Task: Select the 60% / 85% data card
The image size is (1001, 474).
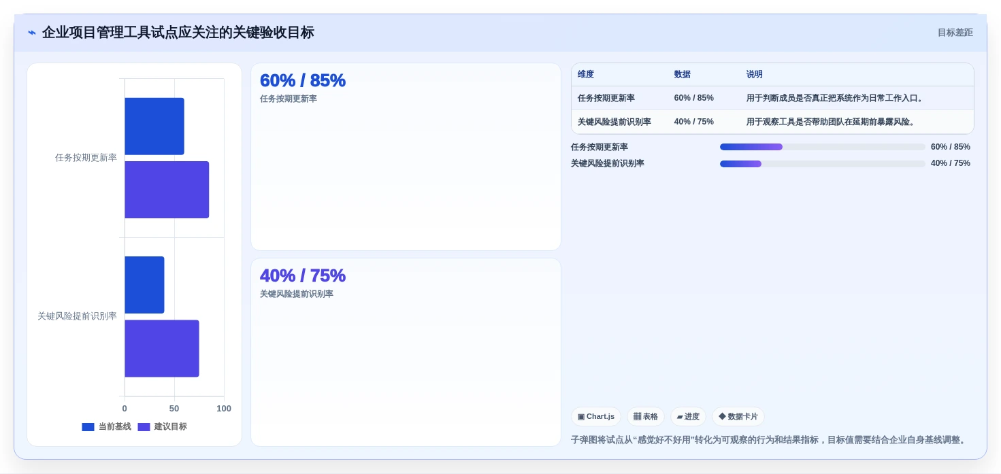Action: point(406,157)
